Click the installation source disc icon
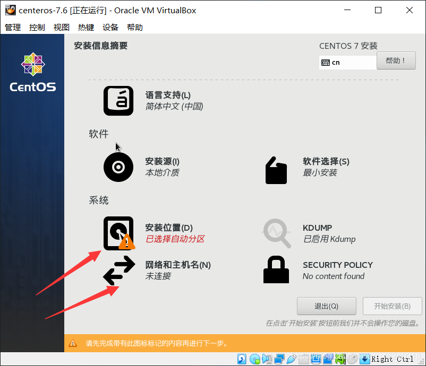The image size is (426, 366). tap(118, 167)
